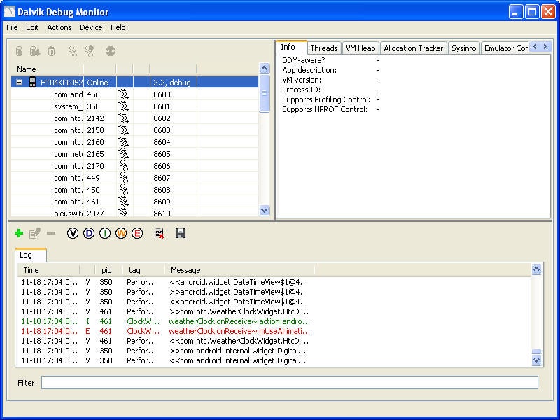Click debug icon in row with port 8602
Screen dimensions: 560x420
pos(124,118)
